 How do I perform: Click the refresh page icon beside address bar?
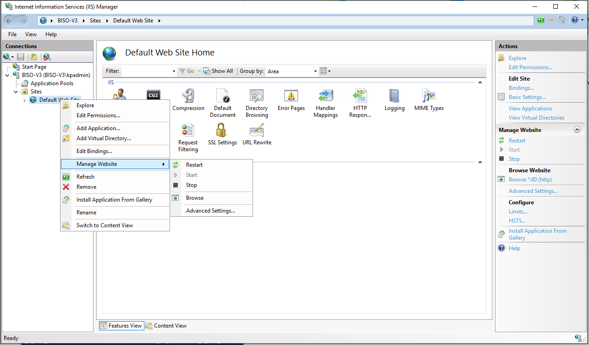pyautogui.click(x=541, y=20)
